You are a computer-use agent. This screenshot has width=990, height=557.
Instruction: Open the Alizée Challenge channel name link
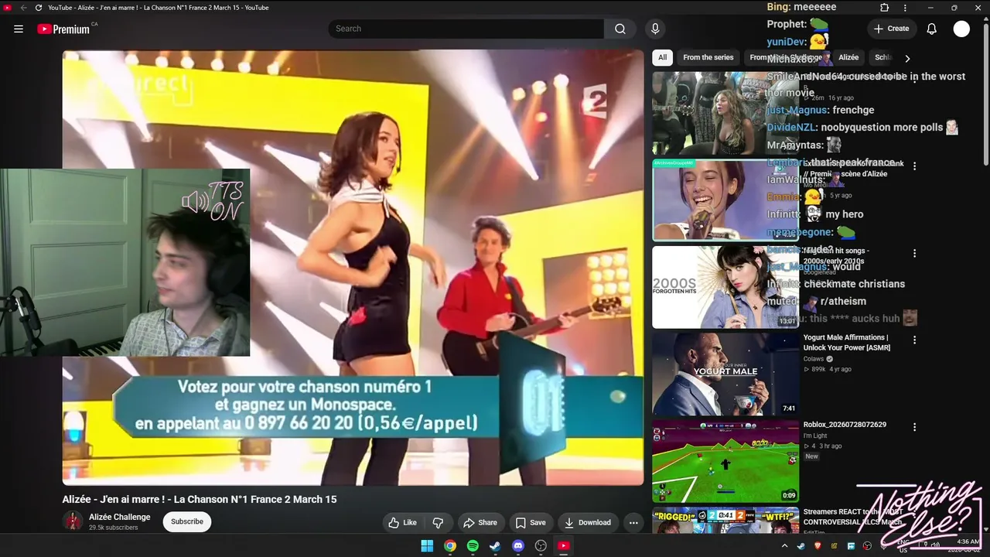(120, 517)
